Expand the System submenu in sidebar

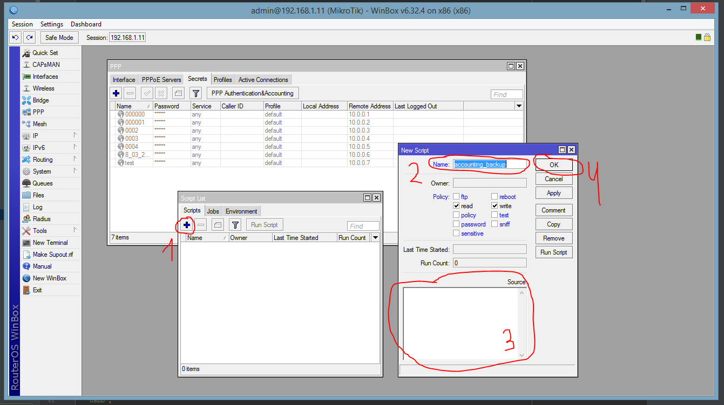click(75, 171)
